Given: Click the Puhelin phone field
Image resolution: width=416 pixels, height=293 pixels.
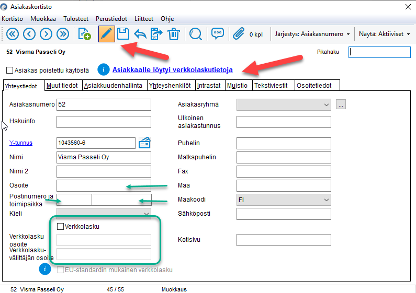Looking at the screenshot, I should pos(284,143).
